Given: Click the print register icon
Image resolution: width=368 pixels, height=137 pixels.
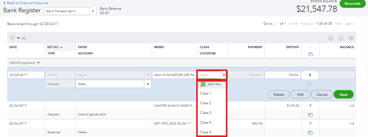Looking at the screenshot, I should [331, 38].
